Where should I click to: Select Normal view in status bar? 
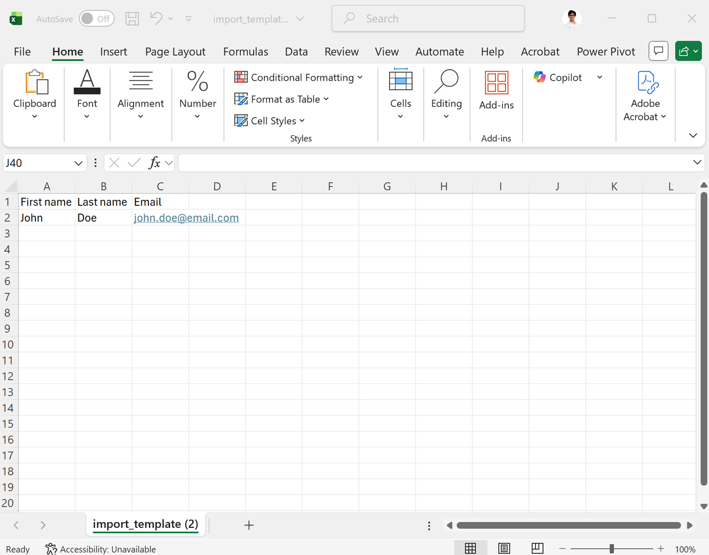click(470, 548)
